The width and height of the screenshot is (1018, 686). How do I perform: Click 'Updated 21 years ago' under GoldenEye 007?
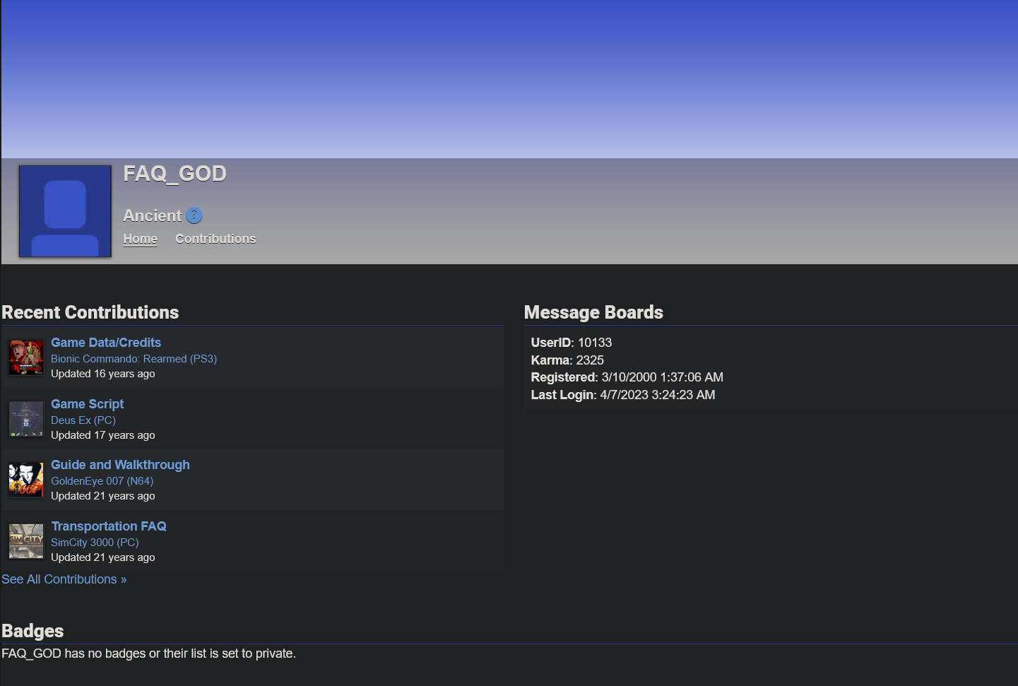[x=103, y=496]
